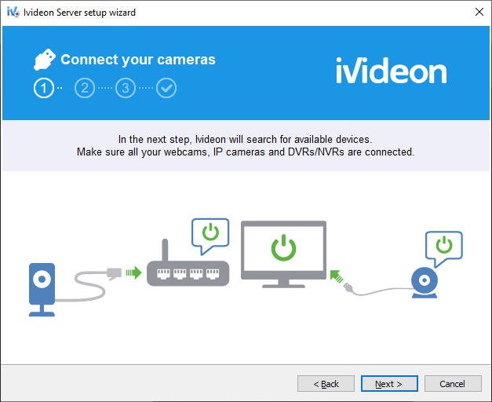
Task: Click the step 2 circle indicator
Action: [x=85, y=88]
